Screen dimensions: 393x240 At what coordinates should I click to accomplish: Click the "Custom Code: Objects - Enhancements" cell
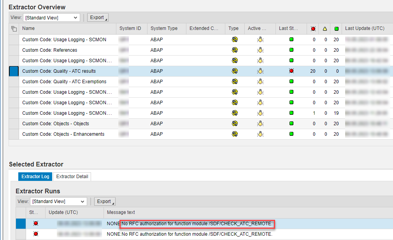(63, 134)
